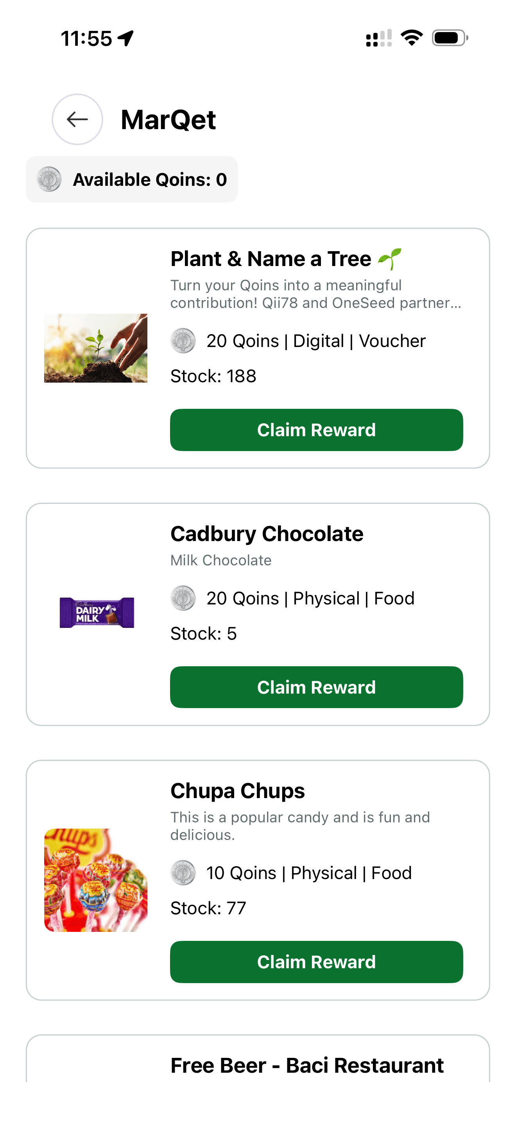Tap the Available Qoins balance chip
516x1122 pixels.
[x=132, y=180]
